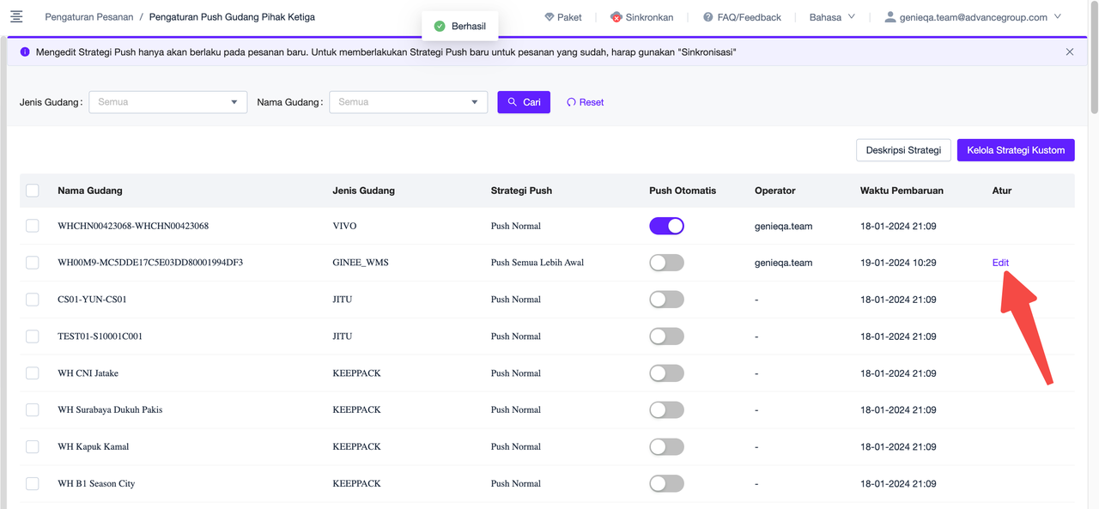The width and height of the screenshot is (1099, 509).
Task: Close the info banner with X
Action: pyautogui.click(x=1070, y=52)
